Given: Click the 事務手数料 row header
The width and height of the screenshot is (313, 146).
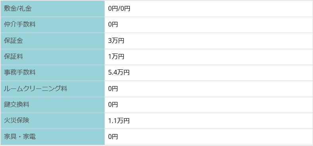Looking at the screenshot, I should coord(52,73).
